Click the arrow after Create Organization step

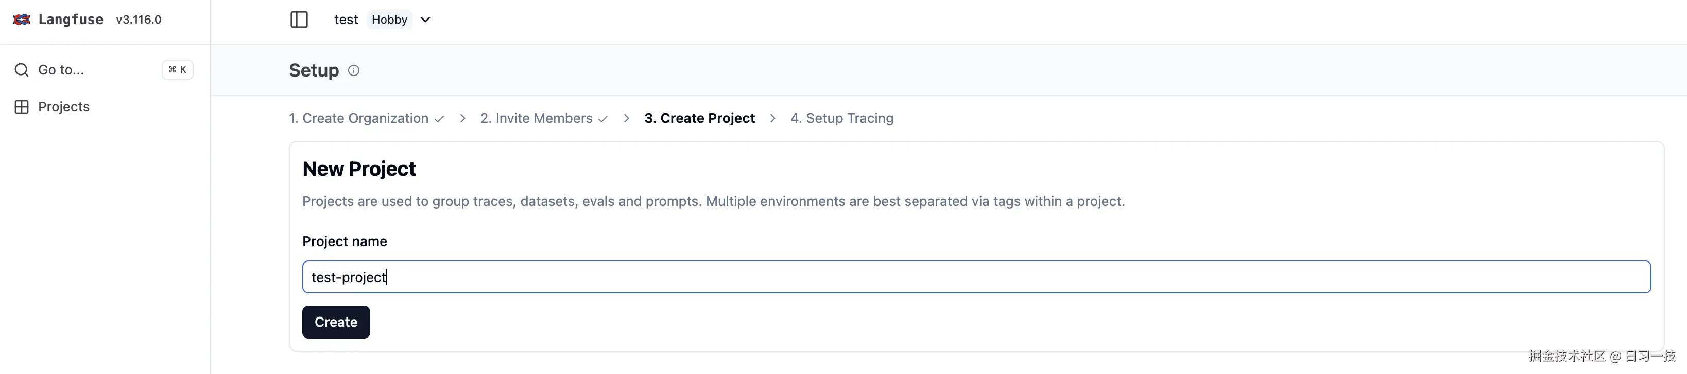[462, 118]
